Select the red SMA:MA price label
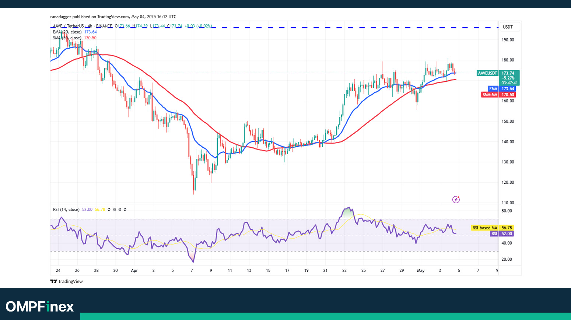Screen dimensions: 571x320 click(x=490, y=95)
